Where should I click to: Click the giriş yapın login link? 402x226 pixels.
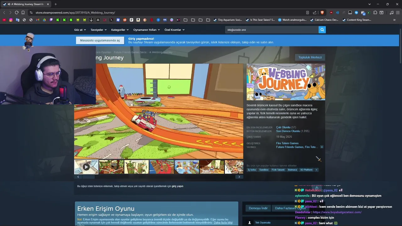coord(177,186)
